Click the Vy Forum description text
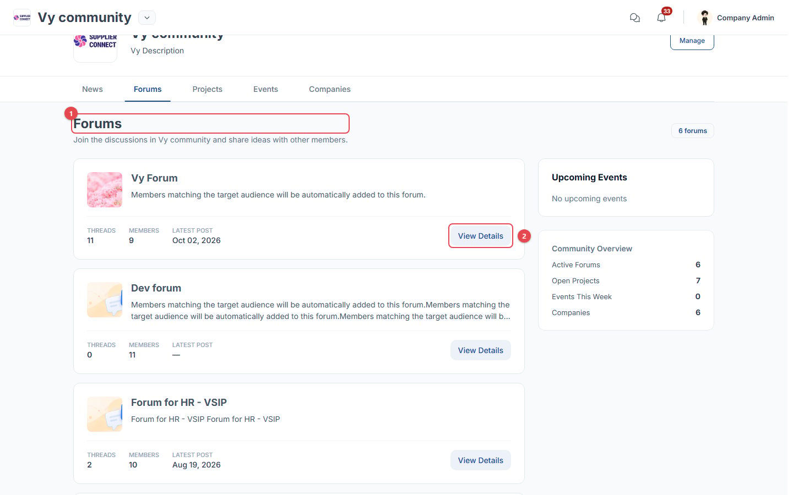This screenshot has height=495, width=793. [x=278, y=195]
